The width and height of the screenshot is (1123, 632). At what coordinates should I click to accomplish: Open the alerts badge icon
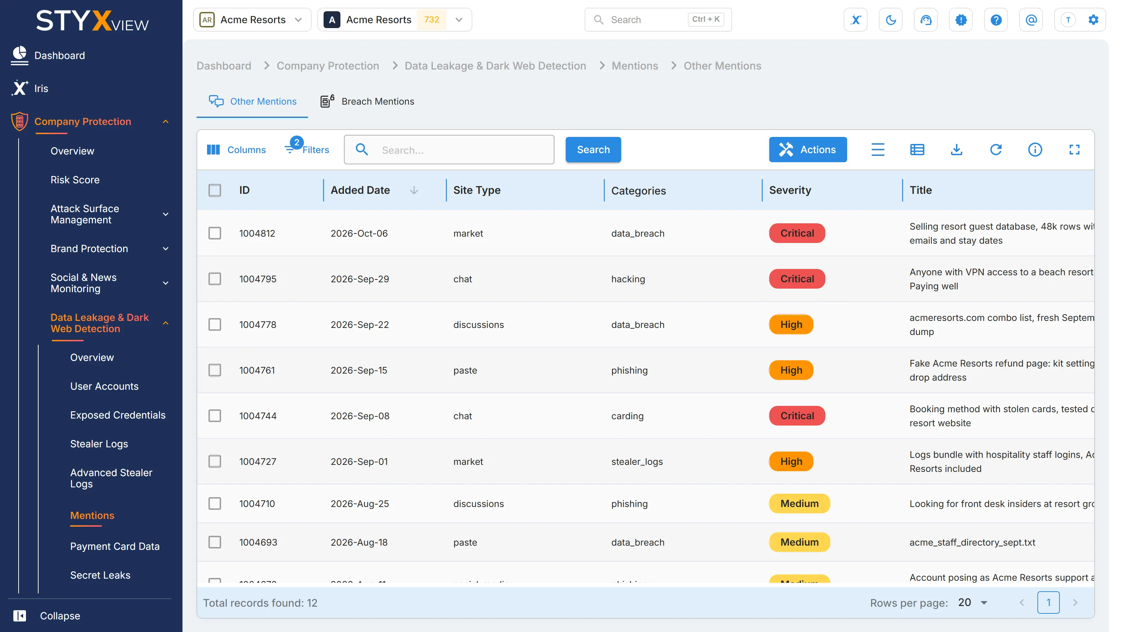coord(961,20)
